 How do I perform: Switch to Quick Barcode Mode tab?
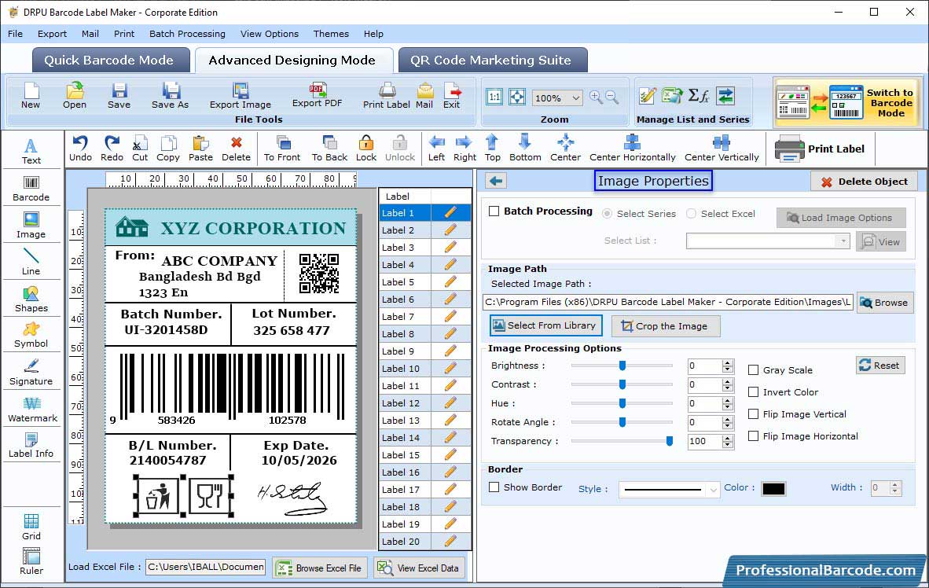[x=109, y=60]
